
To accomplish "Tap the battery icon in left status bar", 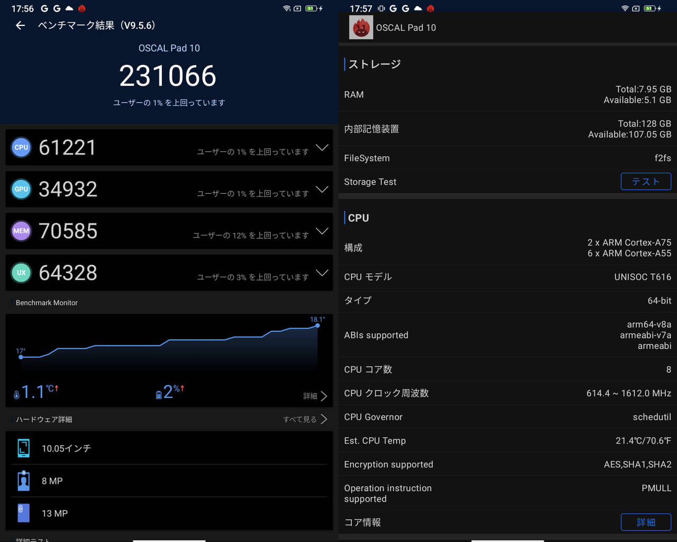I will click(311, 8).
